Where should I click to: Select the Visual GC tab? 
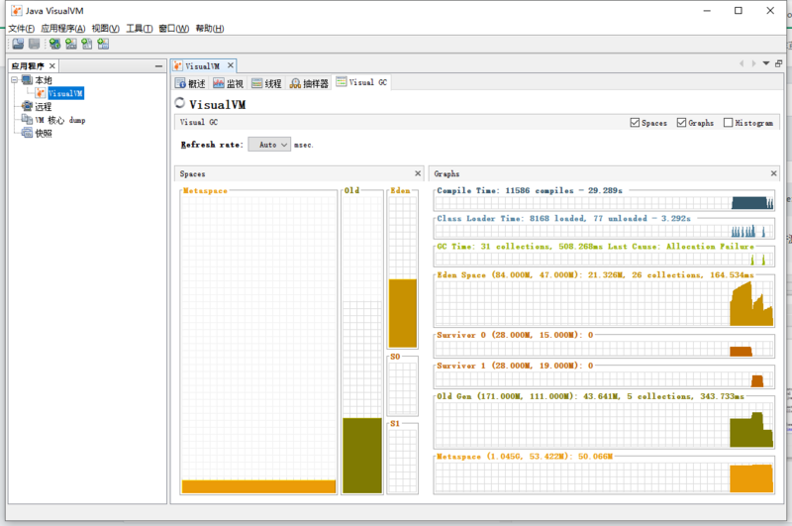(x=362, y=82)
